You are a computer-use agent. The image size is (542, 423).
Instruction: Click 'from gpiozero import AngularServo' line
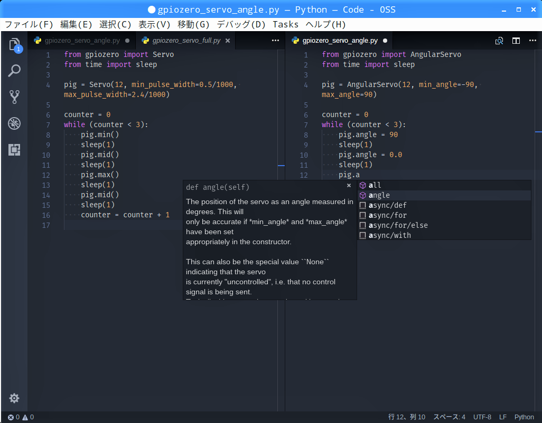pyautogui.click(x=391, y=54)
